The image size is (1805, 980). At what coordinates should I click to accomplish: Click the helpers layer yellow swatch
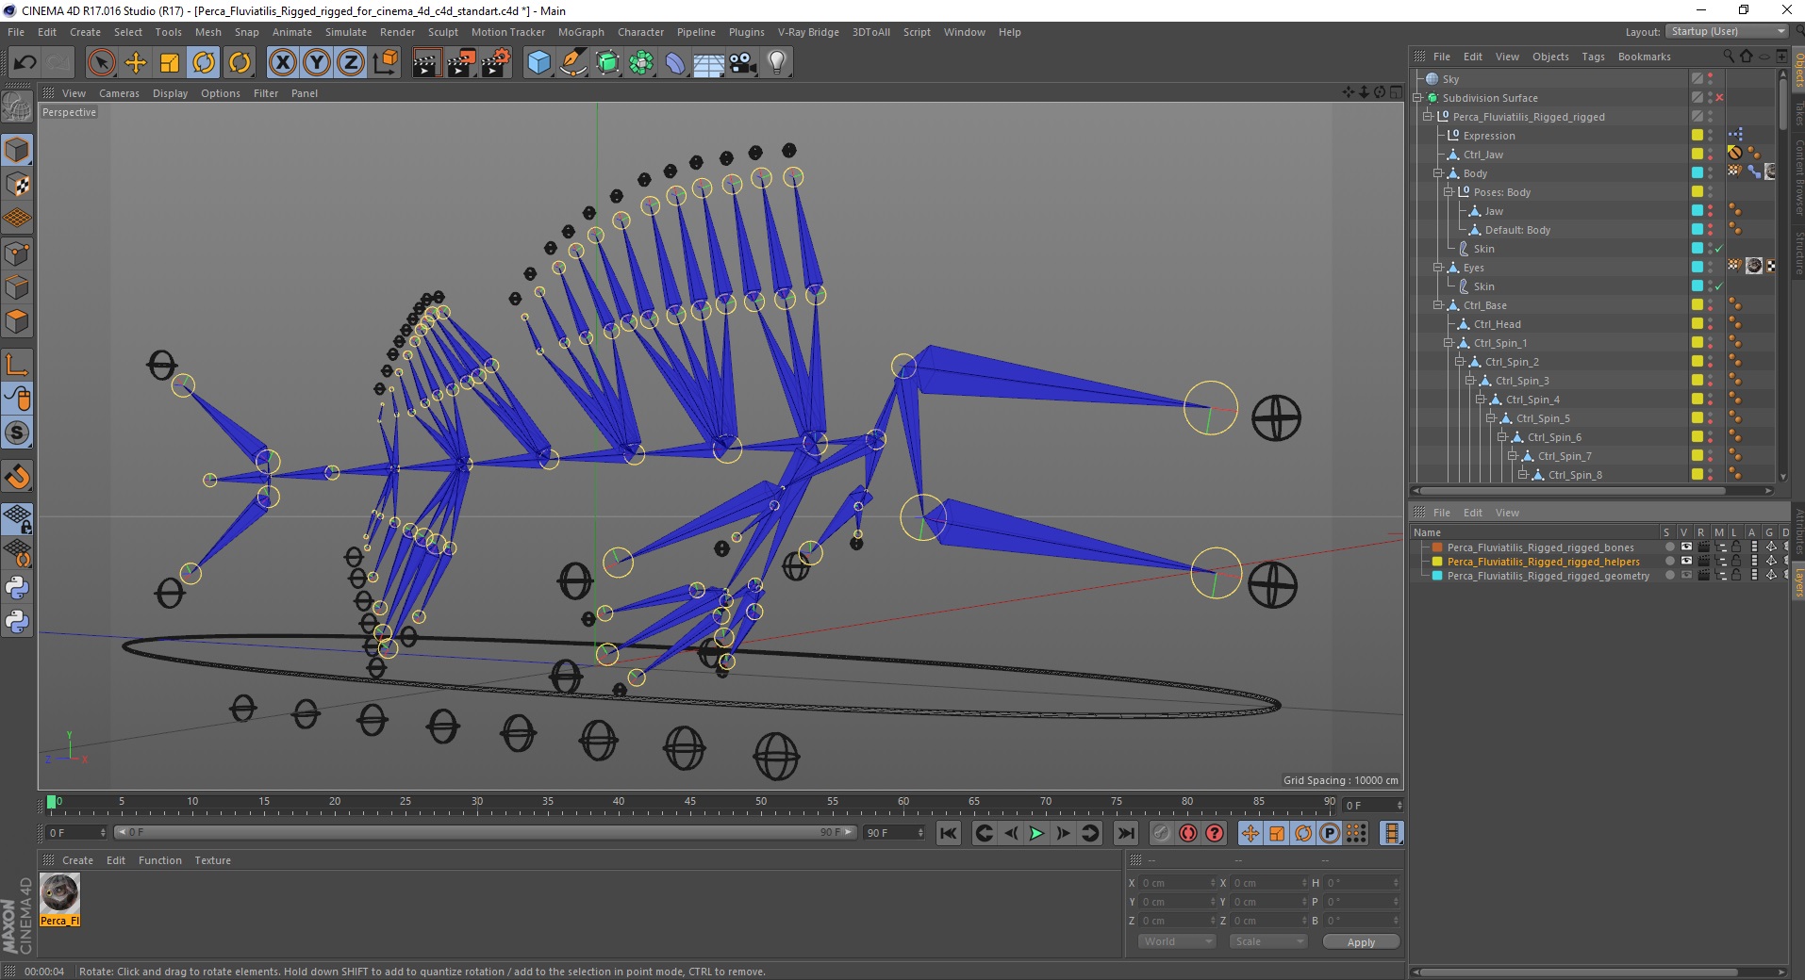click(x=1437, y=562)
